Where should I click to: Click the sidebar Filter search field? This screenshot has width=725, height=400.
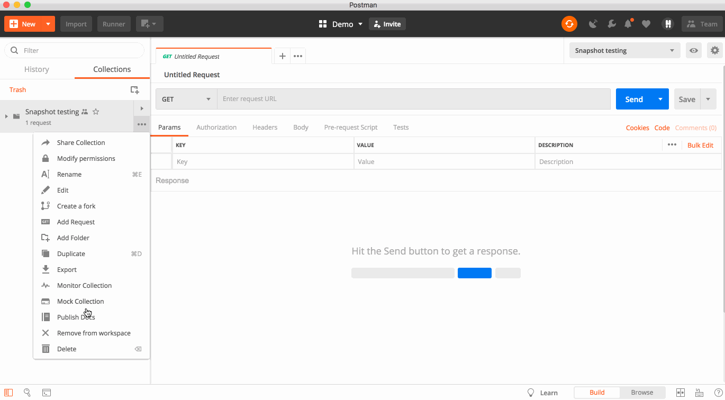(74, 50)
